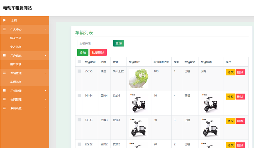Click the grid icon beside 租赁管理
The image size is (254, 148).
(x=4, y=90)
